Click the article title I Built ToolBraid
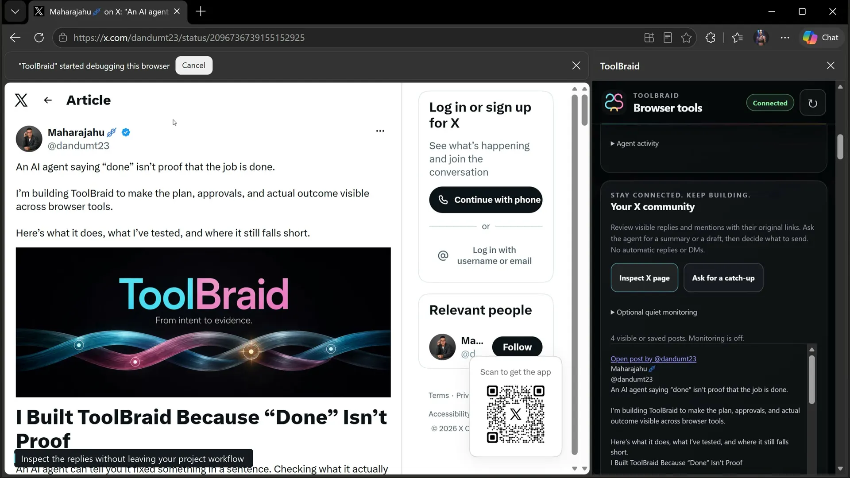Image resolution: width=850 pixels, height=478 pixels. [201, 428]
